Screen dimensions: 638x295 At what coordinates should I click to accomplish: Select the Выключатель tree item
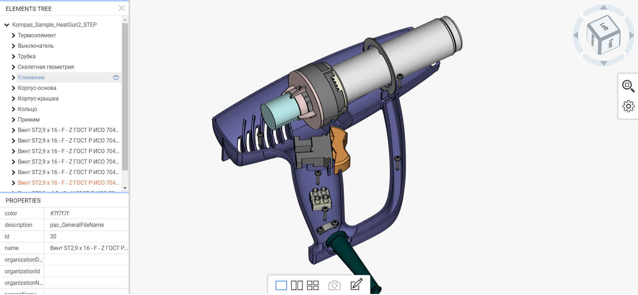(x=36, y=46)
